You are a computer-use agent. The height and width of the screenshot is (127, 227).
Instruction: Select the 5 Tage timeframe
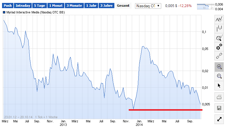tap(40, 6)
